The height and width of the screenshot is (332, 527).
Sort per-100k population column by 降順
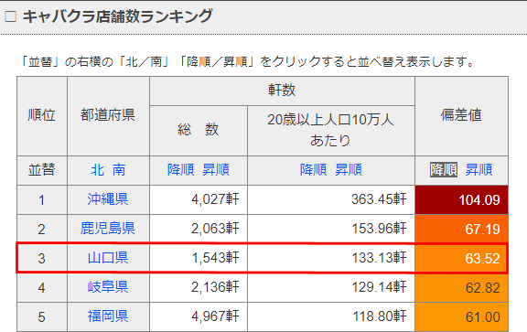point(314,170)
